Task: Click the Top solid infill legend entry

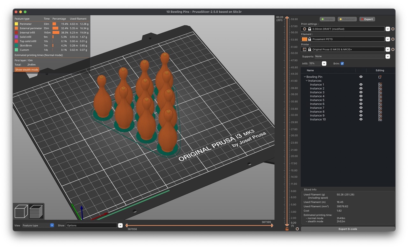Action: [x=28, y=41]
